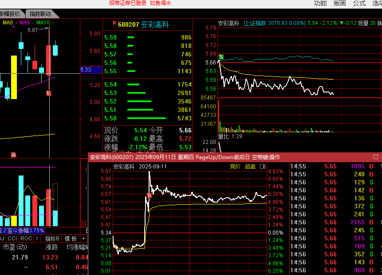Open the 功能 menu
Screen dimensions: 382x275
pyautogui.click(x=320, y=3)
